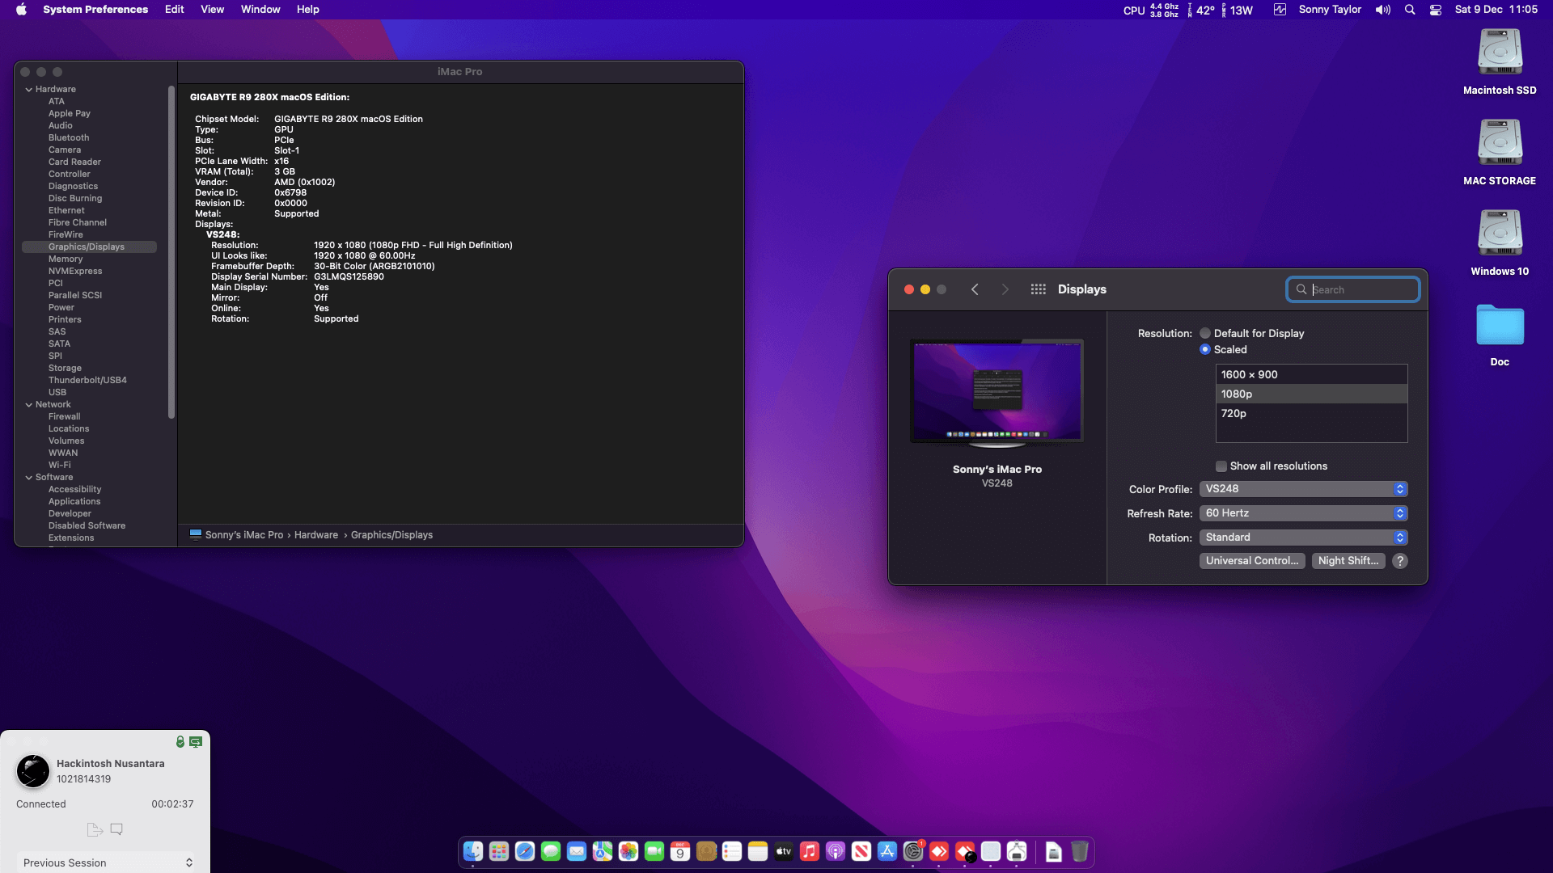1553x873 pixels.
Task: Open the Window menu in menu bar
Action: tap(260, 10)
